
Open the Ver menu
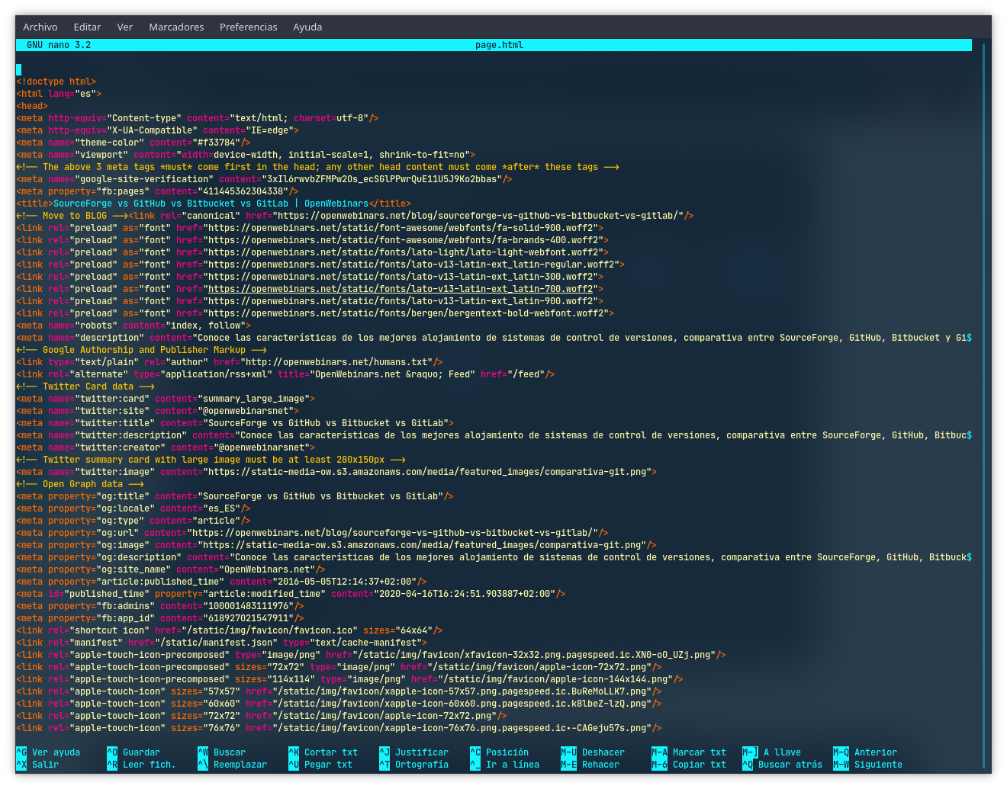coord(125,27)
